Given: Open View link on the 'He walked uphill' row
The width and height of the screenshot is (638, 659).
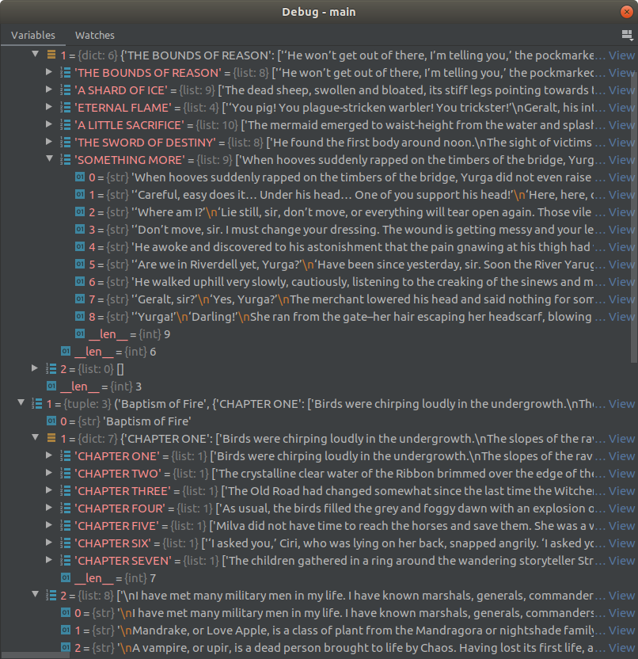Looking at the screenshot, I should (621, 282).
